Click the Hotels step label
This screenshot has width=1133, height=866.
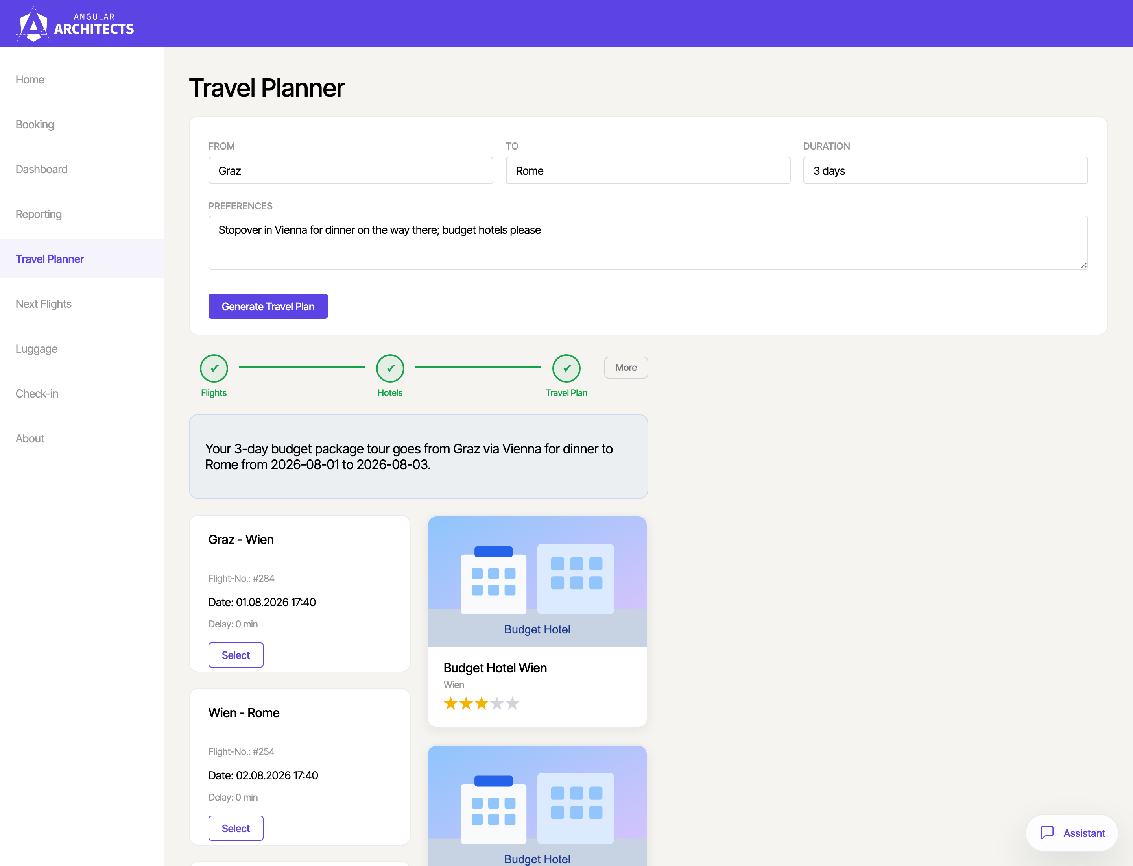390,393
